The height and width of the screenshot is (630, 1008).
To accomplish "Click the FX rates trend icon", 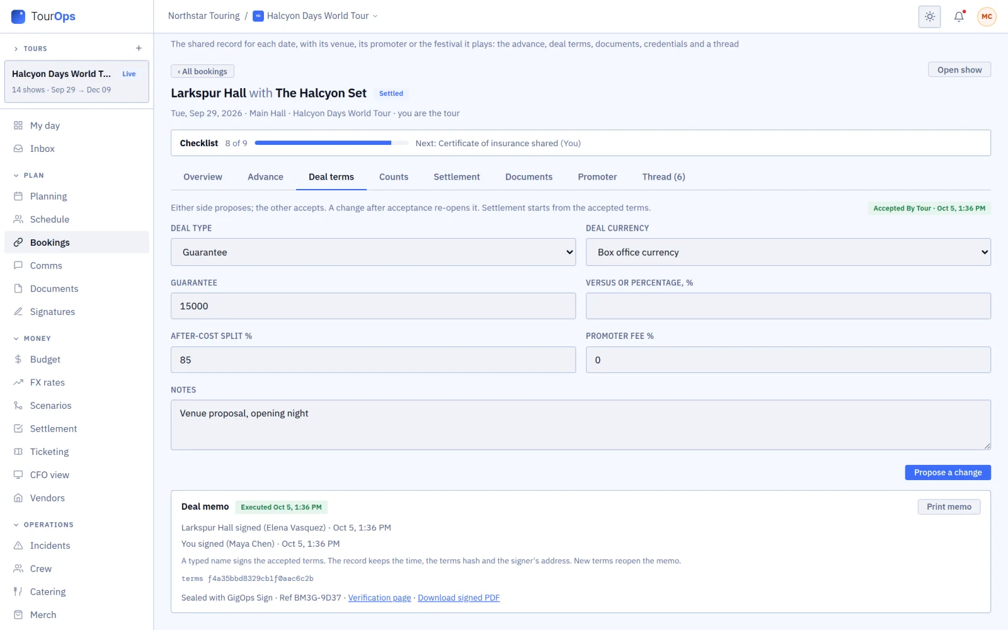I will pos(18,382).
